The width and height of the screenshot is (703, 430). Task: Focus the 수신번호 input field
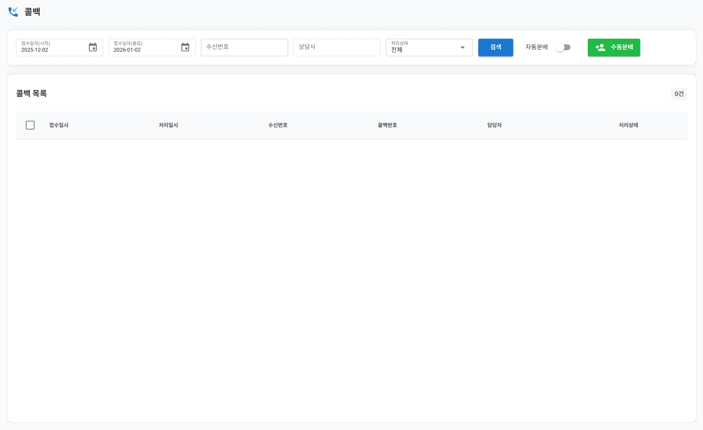(x=244, y=47)
